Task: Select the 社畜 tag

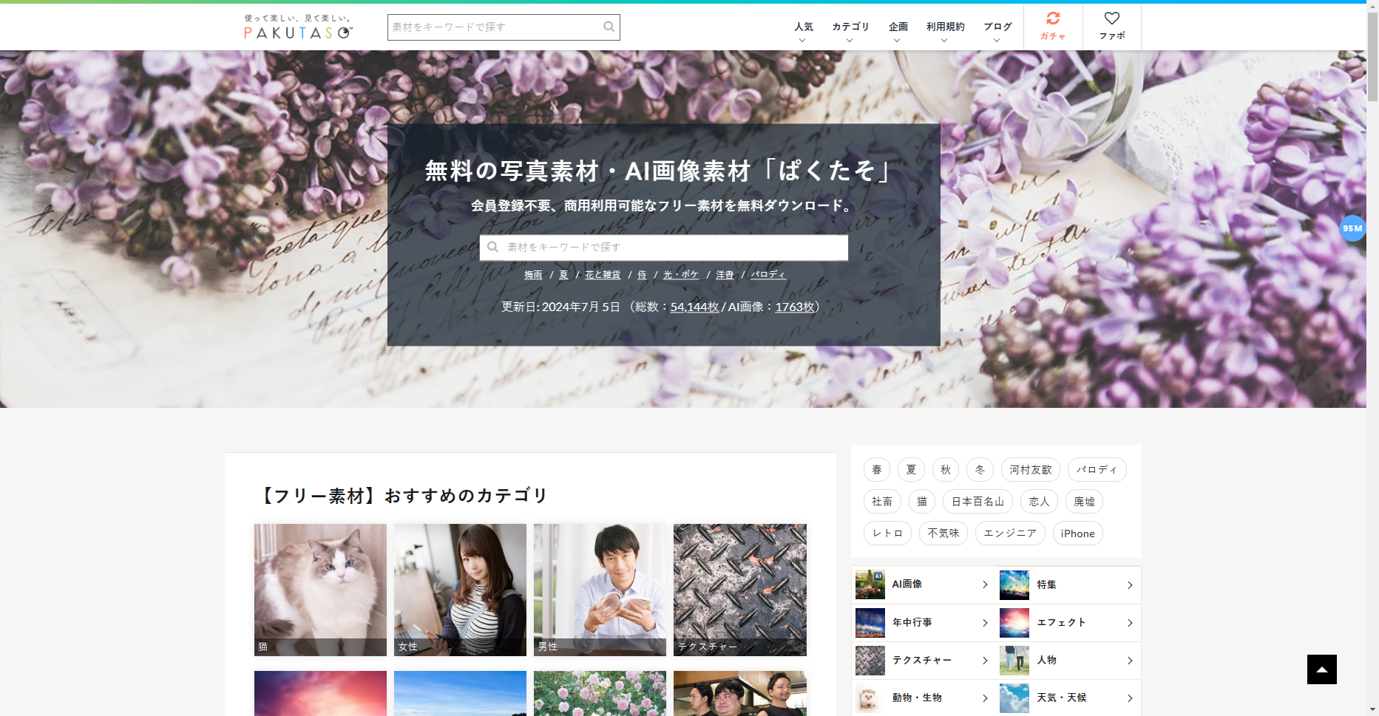Action: pyautogui.click(x=882, y=502)
